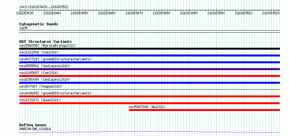Select the Cytogenetic Bands track title
Viewport: 289px width, 136px height.
point(39,24)
